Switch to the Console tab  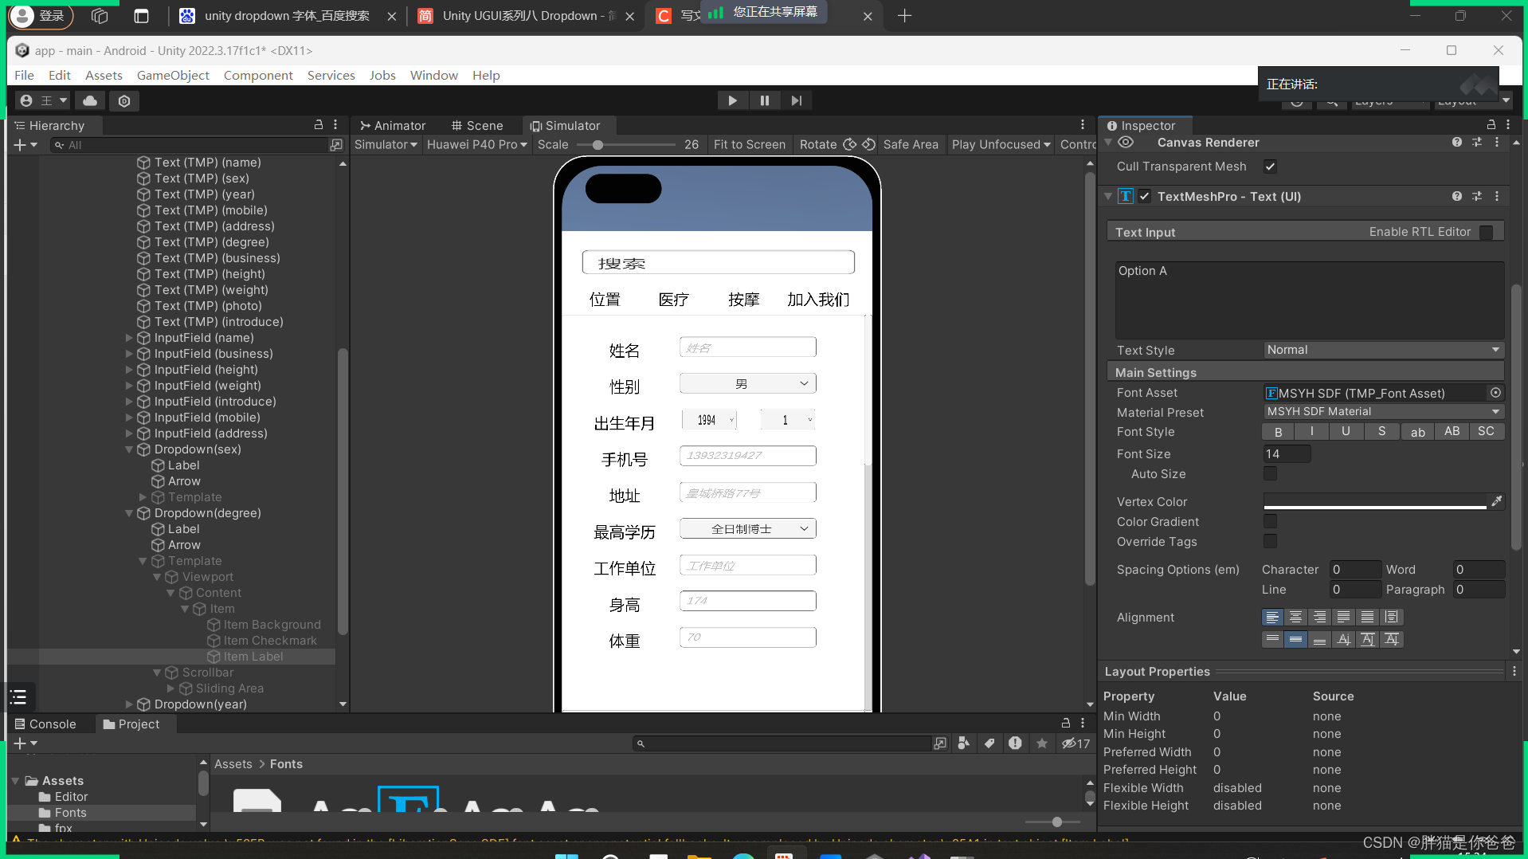[45, 724]
